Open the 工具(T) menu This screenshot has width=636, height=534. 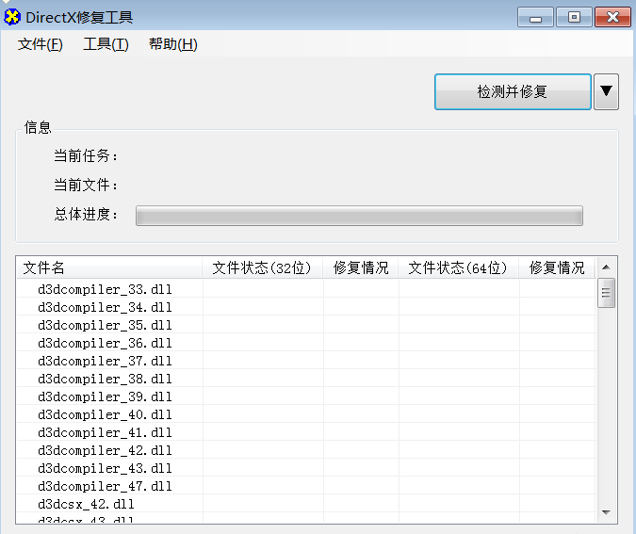(x=106, y=44)
